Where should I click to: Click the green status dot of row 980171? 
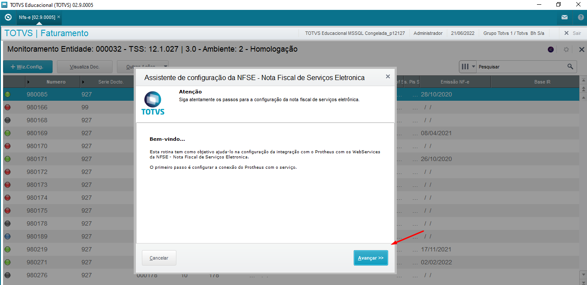[7, 159]
